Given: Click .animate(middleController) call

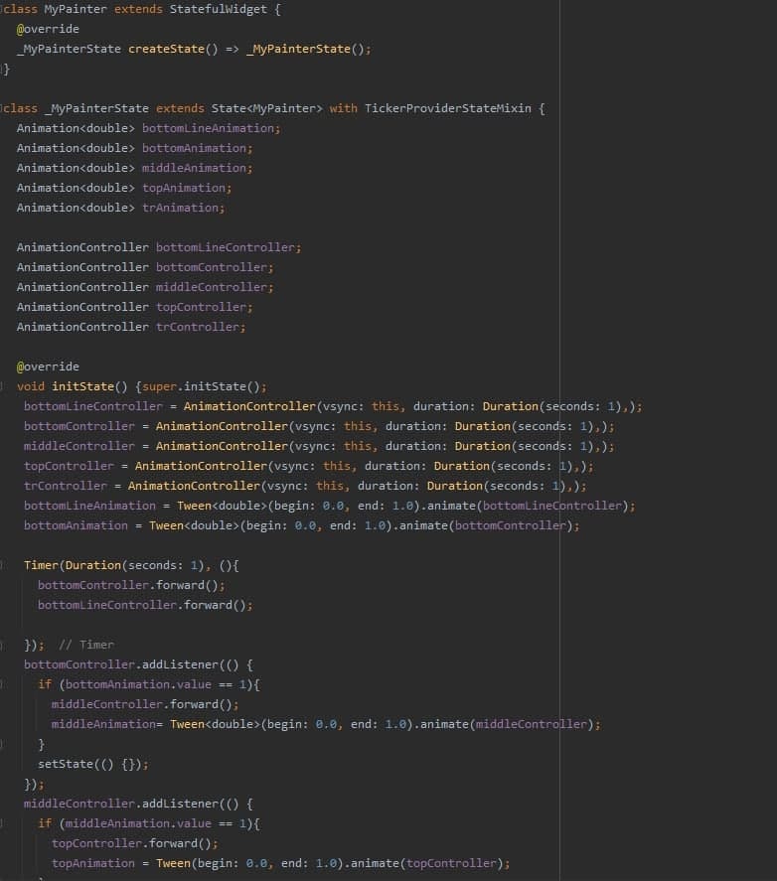Looking at the screenshot, I should pyautogui.click(x=504, y=724).
